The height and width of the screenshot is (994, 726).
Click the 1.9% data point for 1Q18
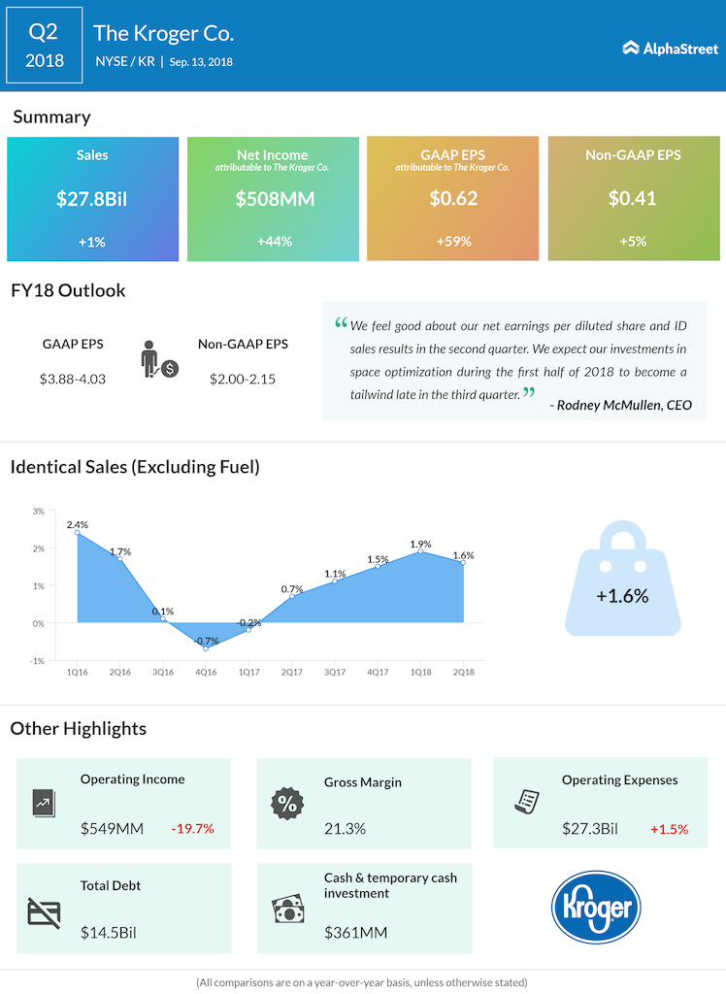click(420, 551)
